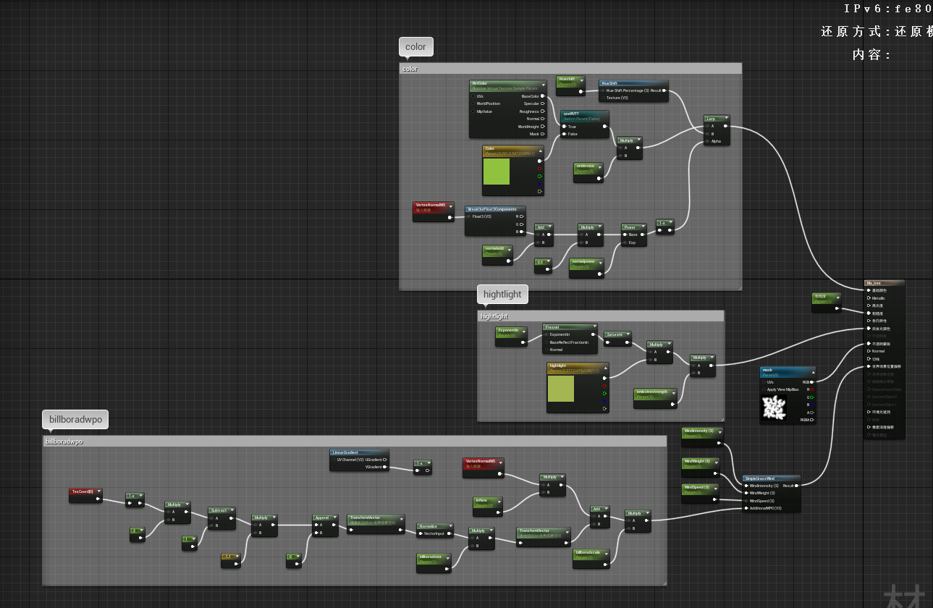Click Hue Shift Percentage input pin
Viewport: 933px width, 608px height.
602,90
